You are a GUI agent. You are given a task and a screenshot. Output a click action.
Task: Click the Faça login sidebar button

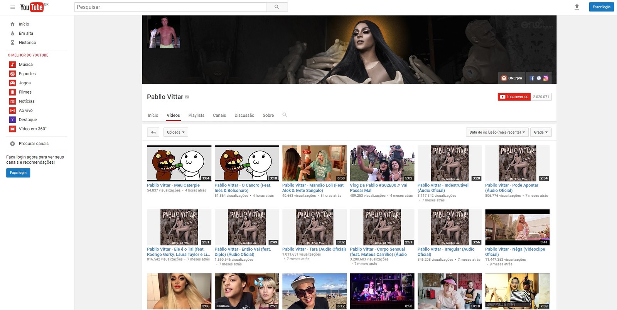pos(18,173)
